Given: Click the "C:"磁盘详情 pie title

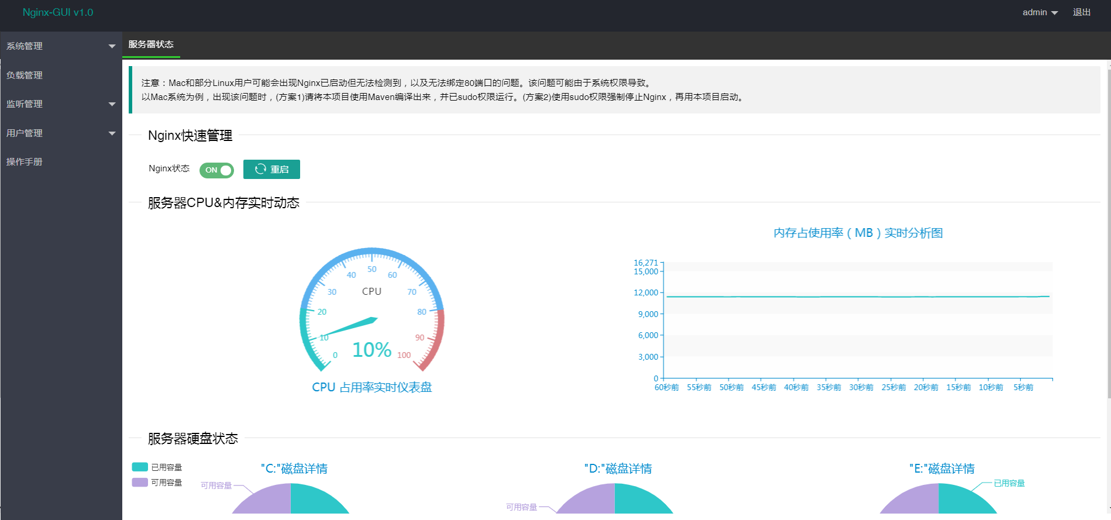Looking at the screenshot, I should [294, 469].
